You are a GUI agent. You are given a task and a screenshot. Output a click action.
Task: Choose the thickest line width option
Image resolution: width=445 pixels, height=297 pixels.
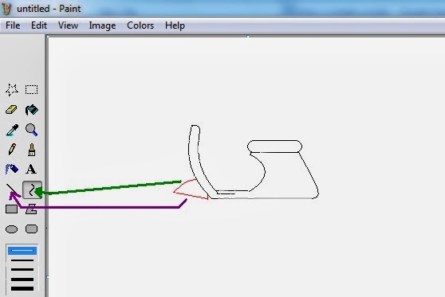22,289
